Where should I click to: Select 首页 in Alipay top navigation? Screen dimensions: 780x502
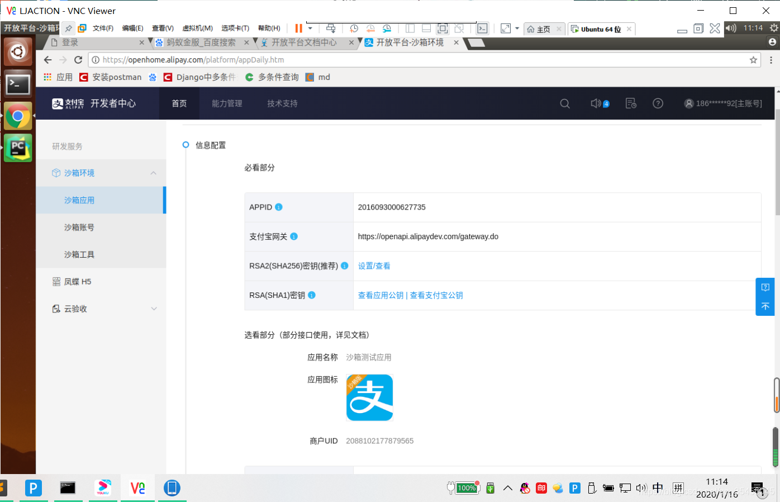[x=179, y=103]
